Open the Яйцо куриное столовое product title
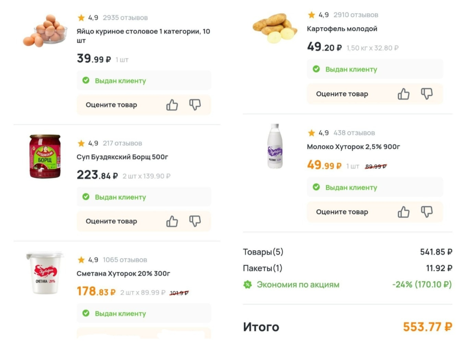Viewport: 463px width, 343px height. 143,36
